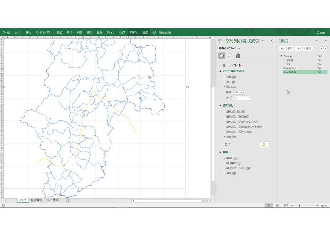
Task: Switch to Page Break Preview icon
Action: click(286, 206)
